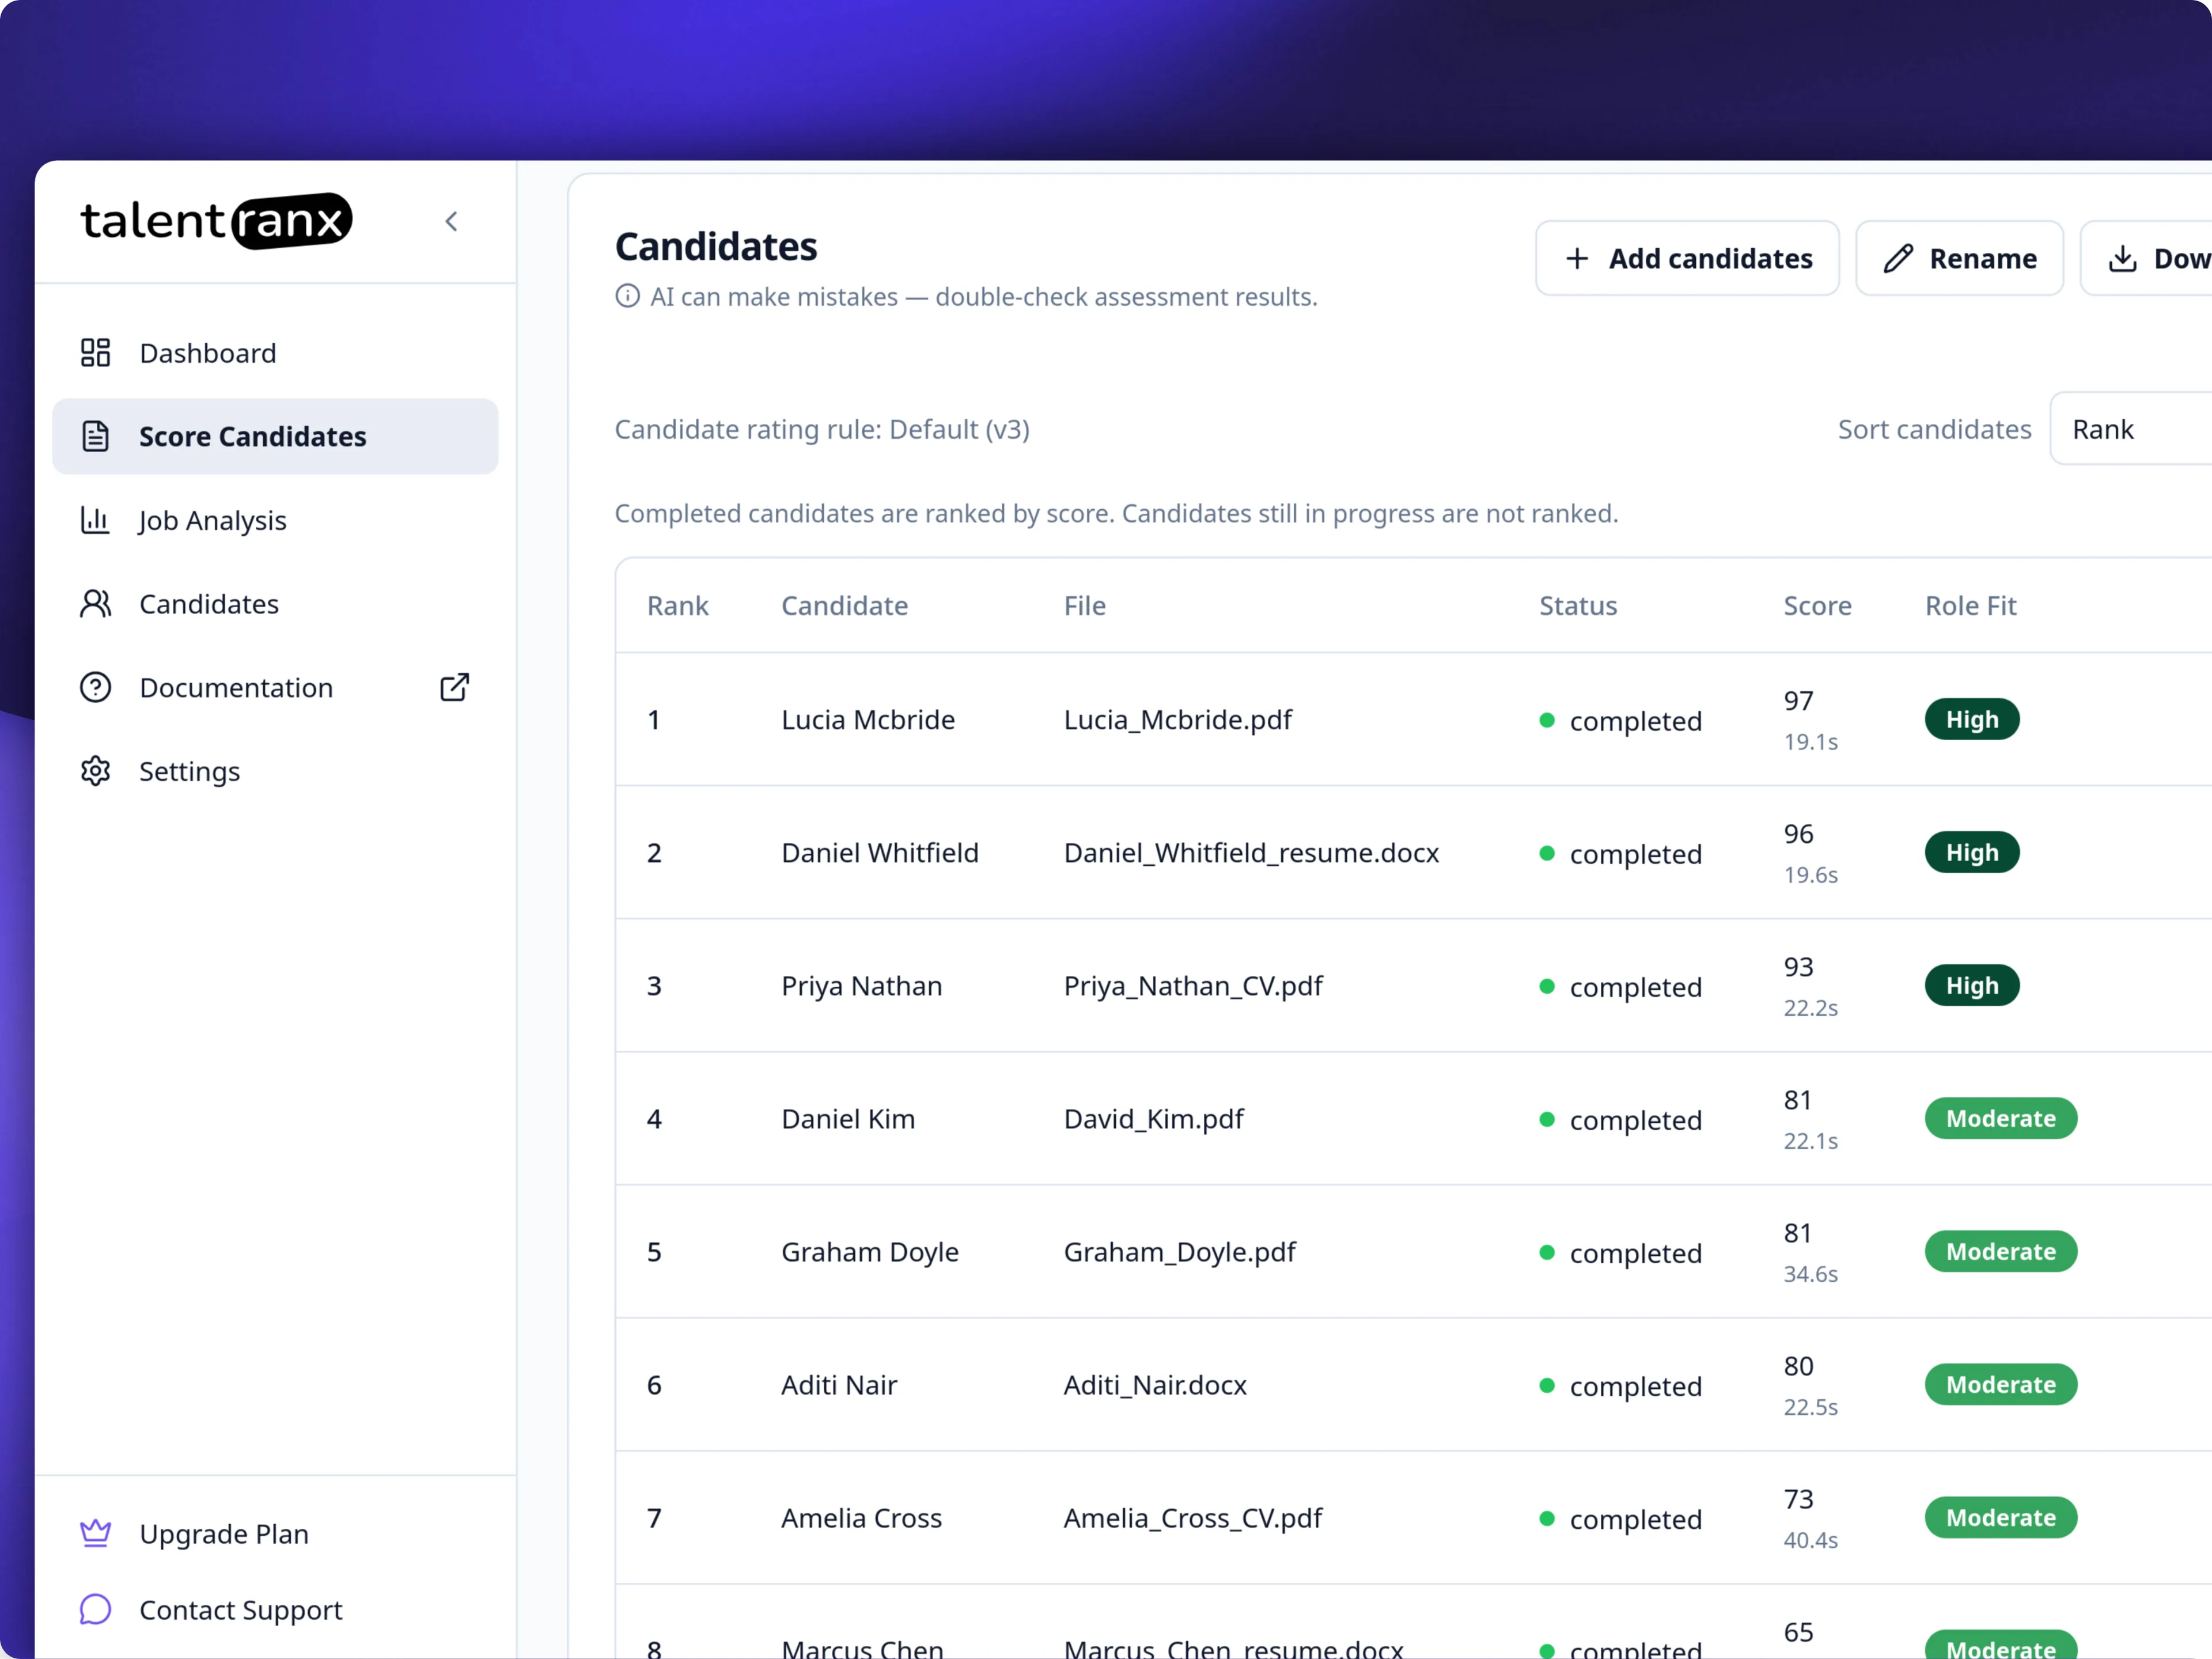Screen dimensions: 2212x1659
Task: Click the Documentation external link icon
Action: pos(454,687)
